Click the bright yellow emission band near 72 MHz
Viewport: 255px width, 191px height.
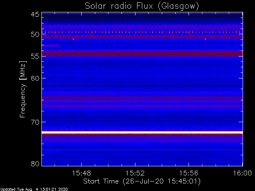click(x=142, y=133)
